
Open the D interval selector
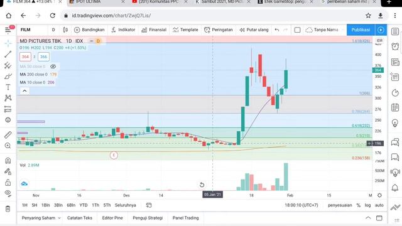[x=53, y=30]
